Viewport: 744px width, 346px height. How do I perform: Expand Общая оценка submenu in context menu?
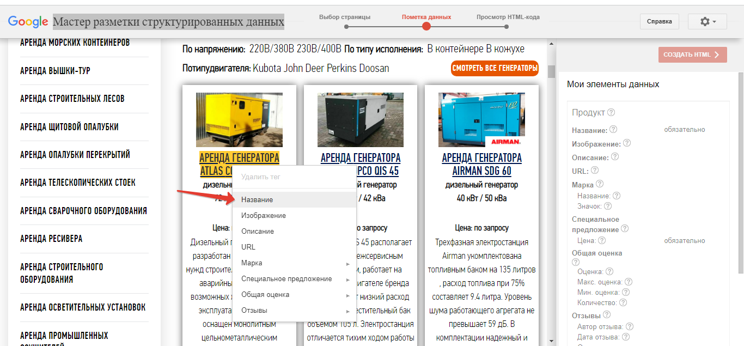pos(294,295)
